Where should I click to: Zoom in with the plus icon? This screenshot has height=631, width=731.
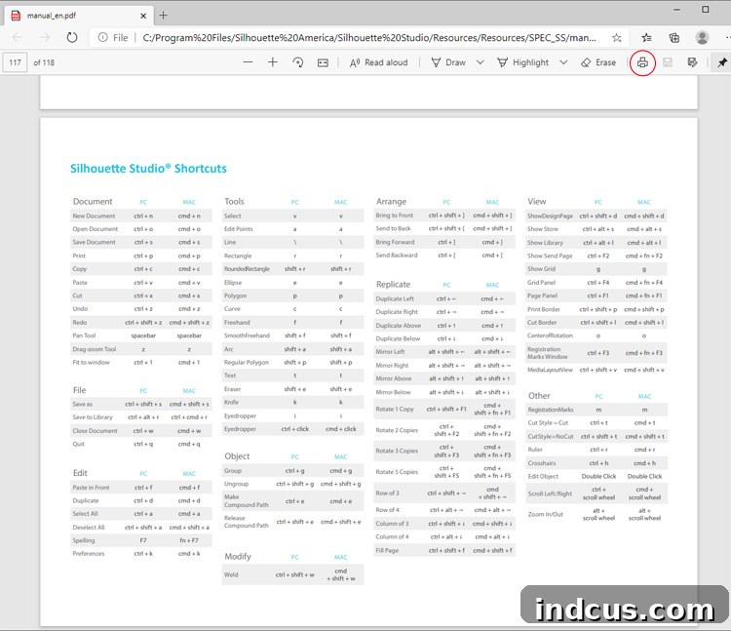tap(273, 62)
